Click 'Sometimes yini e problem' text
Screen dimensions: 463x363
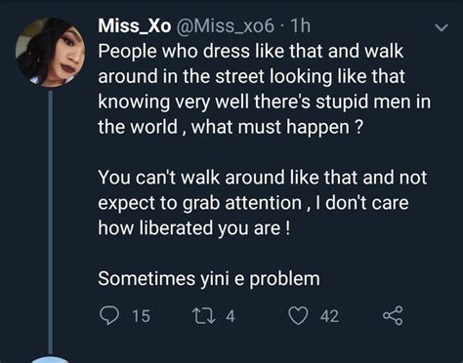(209, 279)
